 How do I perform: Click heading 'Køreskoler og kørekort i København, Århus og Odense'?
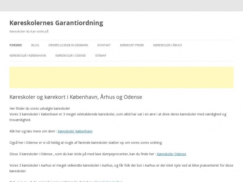76,97
